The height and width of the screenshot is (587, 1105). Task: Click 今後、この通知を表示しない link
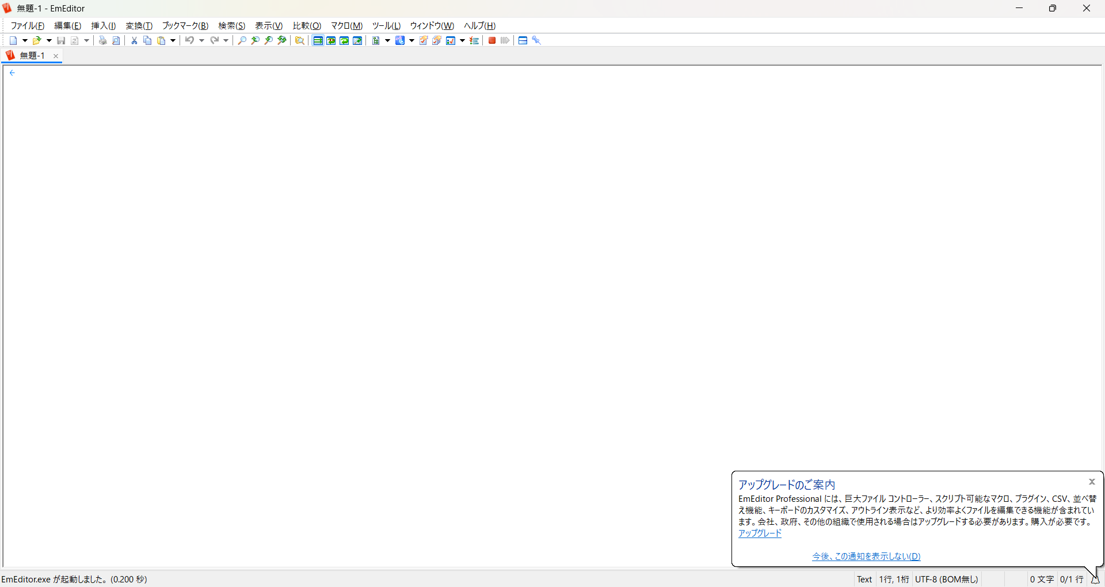(866, 556)
